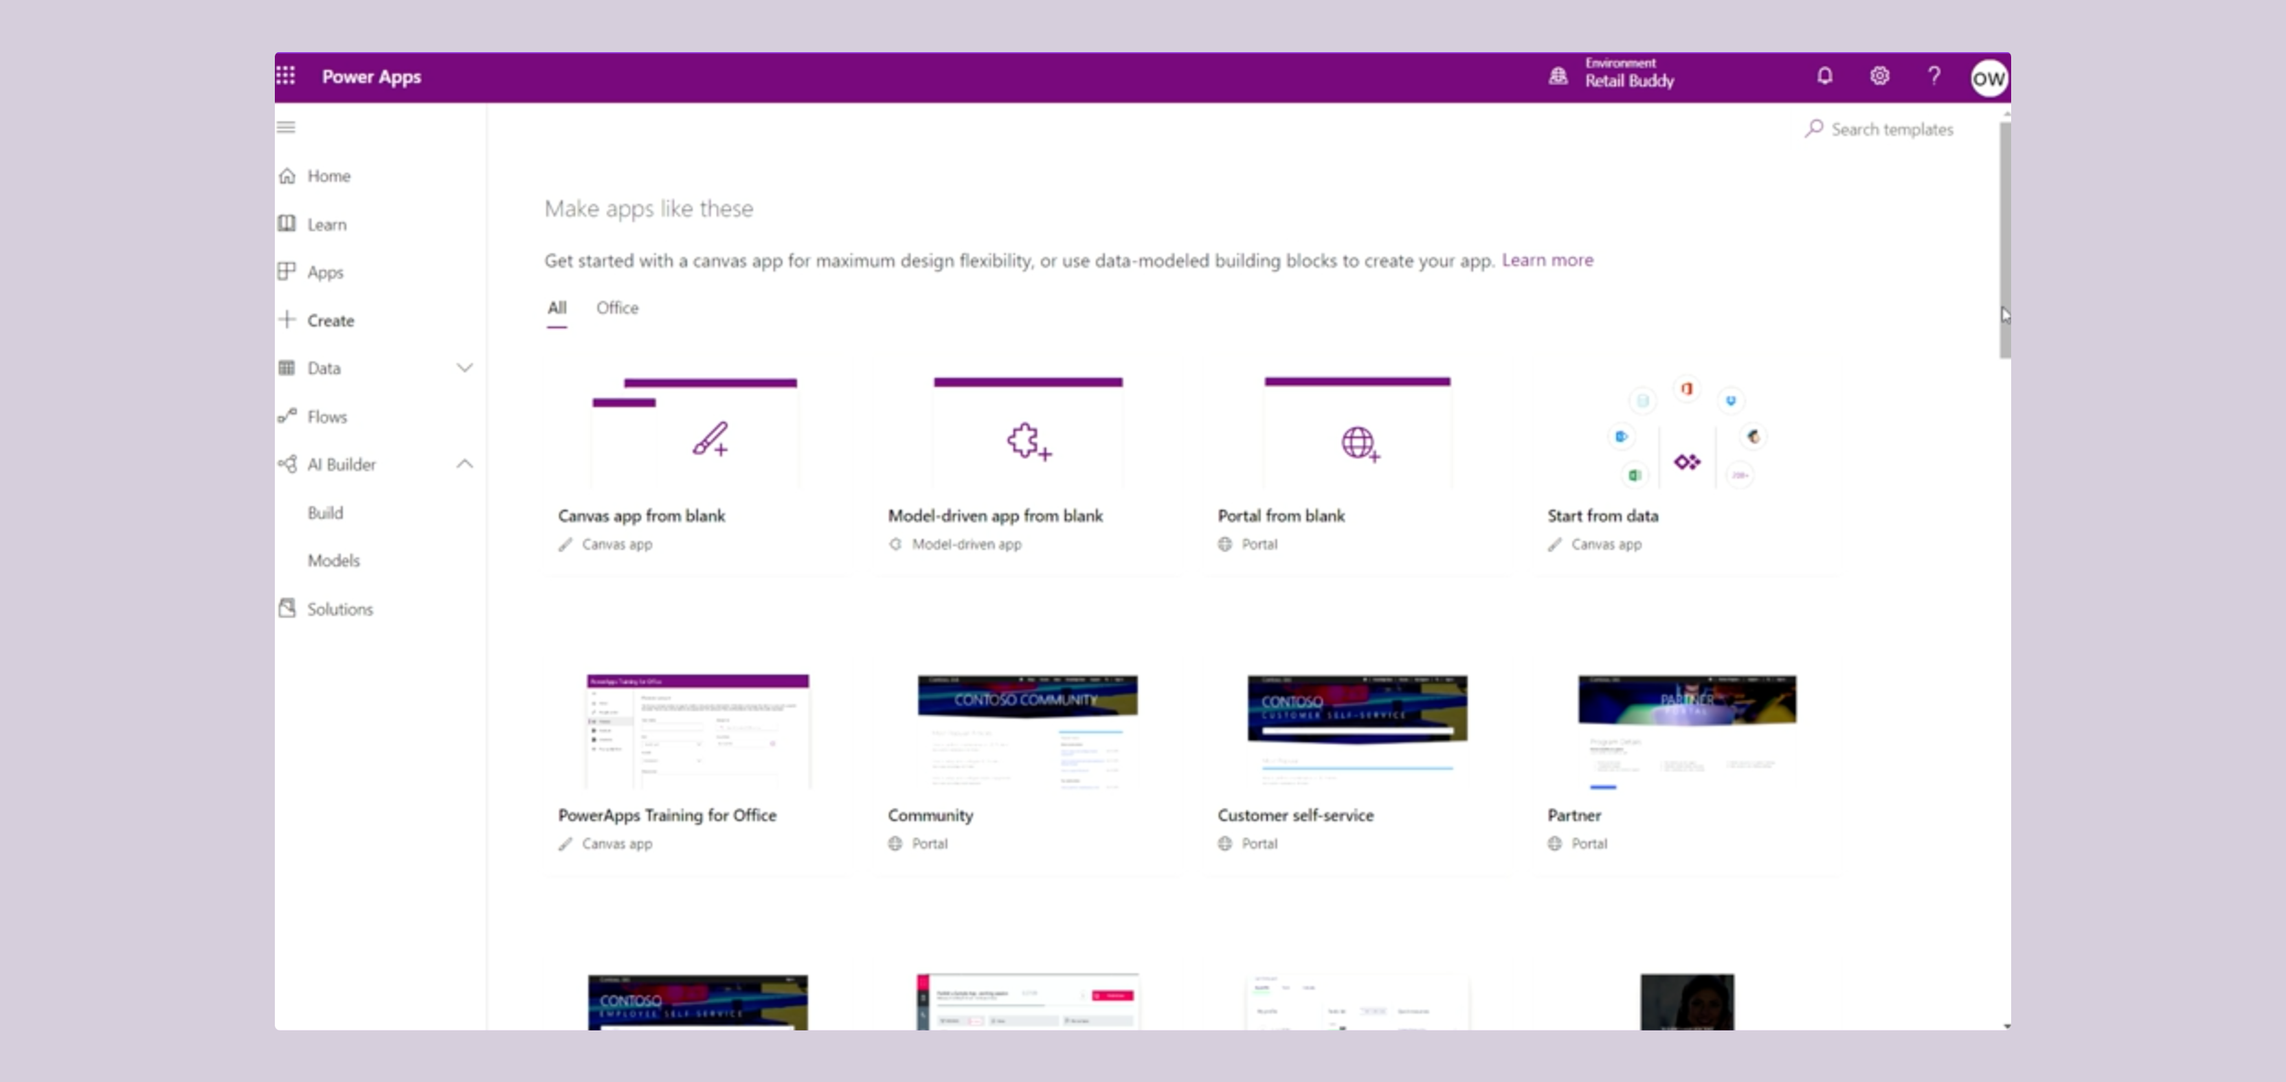Click the Solutions icon in sidebar
2286x1082 pixels.
287,608
